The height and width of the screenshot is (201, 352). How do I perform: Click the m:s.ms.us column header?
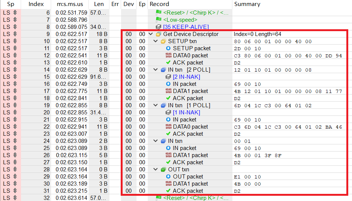click(70, 4)
